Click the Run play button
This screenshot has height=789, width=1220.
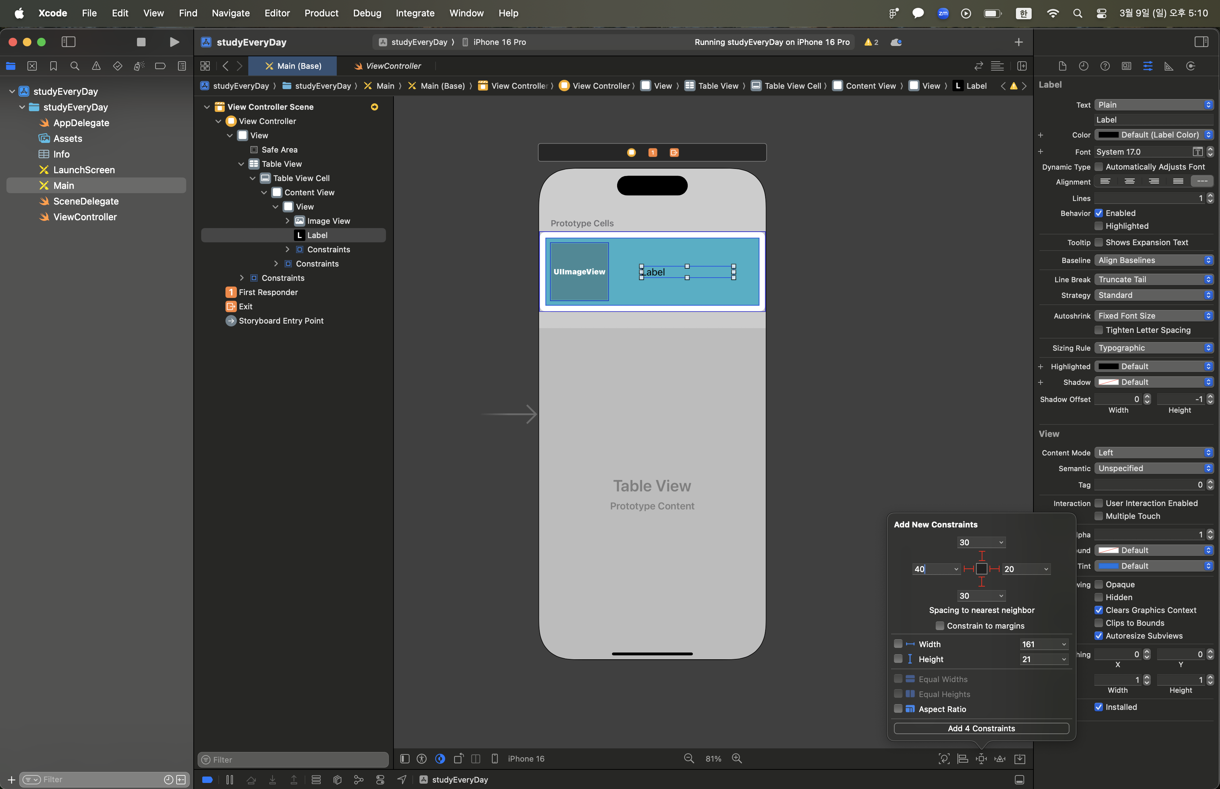point(174,42)
